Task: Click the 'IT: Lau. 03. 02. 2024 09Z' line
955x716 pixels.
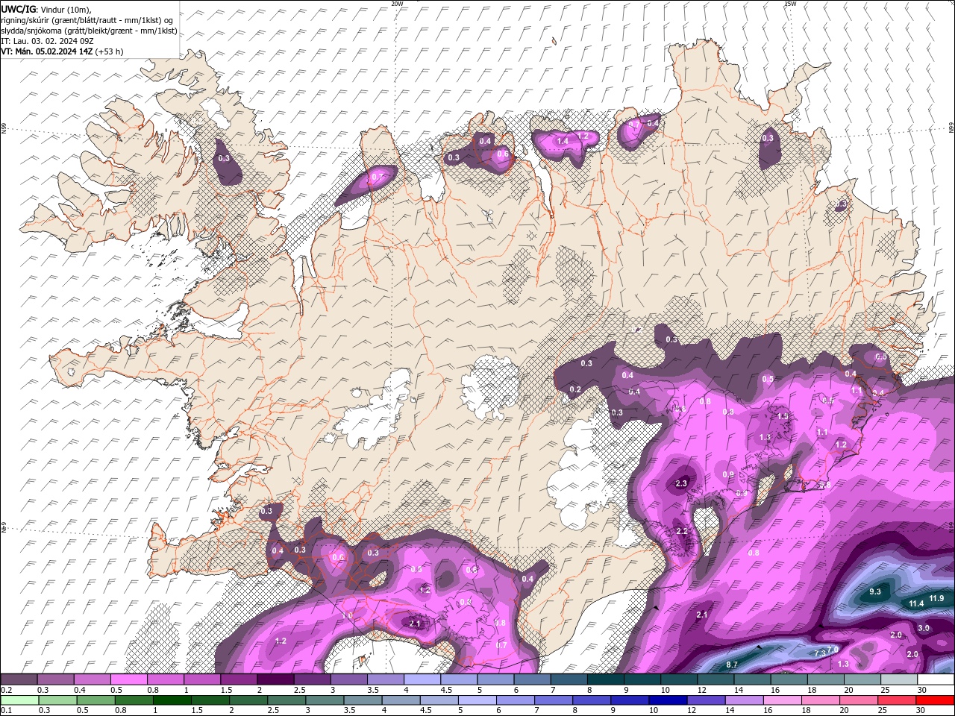Action: [46, 41]
